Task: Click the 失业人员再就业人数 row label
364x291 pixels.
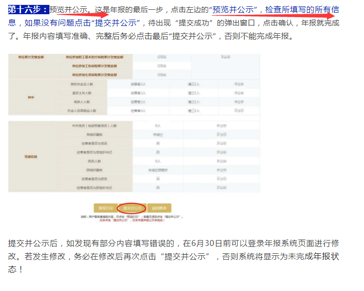Action: [x=81, y=111]
